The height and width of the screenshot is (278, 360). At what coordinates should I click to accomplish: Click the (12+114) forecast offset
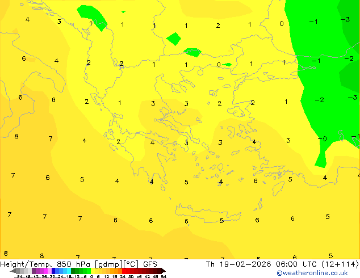(x=340, y=264)
